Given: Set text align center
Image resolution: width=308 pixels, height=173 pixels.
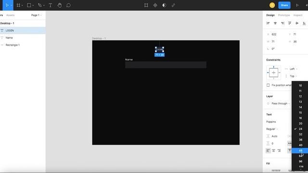Looking at the screenshot, I should click(274, 150).
